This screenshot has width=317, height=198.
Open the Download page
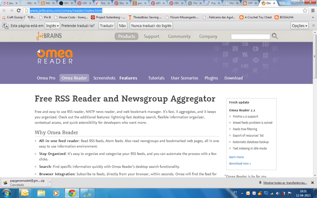(233, 78)
